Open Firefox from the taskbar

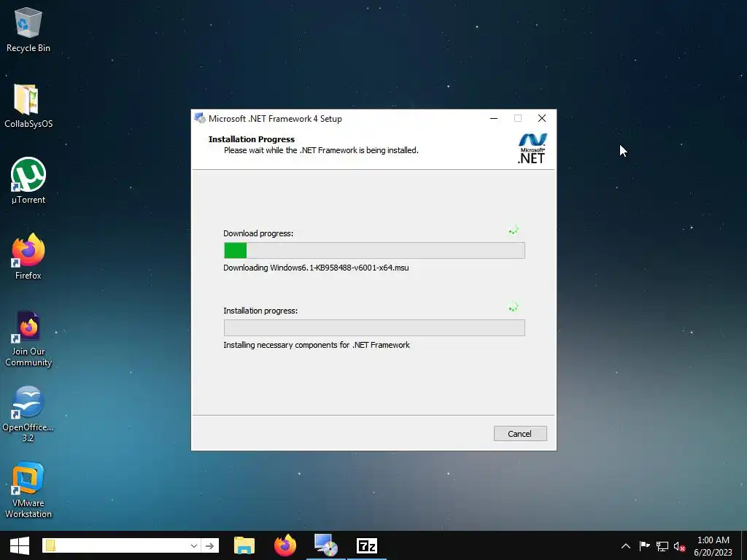(285, 545)
